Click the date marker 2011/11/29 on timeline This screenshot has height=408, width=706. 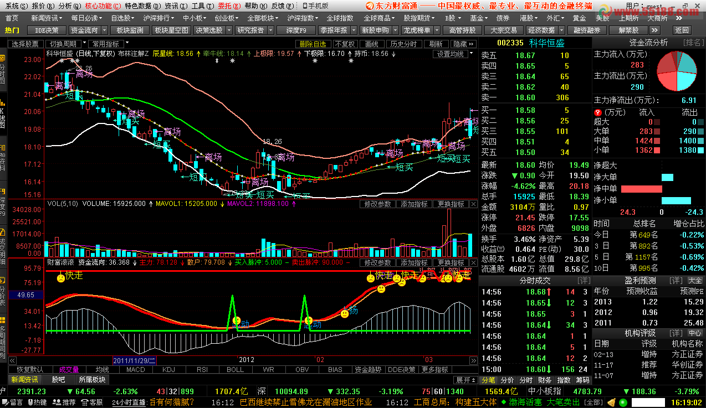point(135,360)
